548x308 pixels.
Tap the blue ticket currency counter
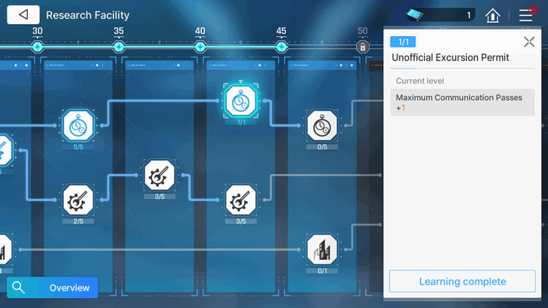click(x=440, y=15)
